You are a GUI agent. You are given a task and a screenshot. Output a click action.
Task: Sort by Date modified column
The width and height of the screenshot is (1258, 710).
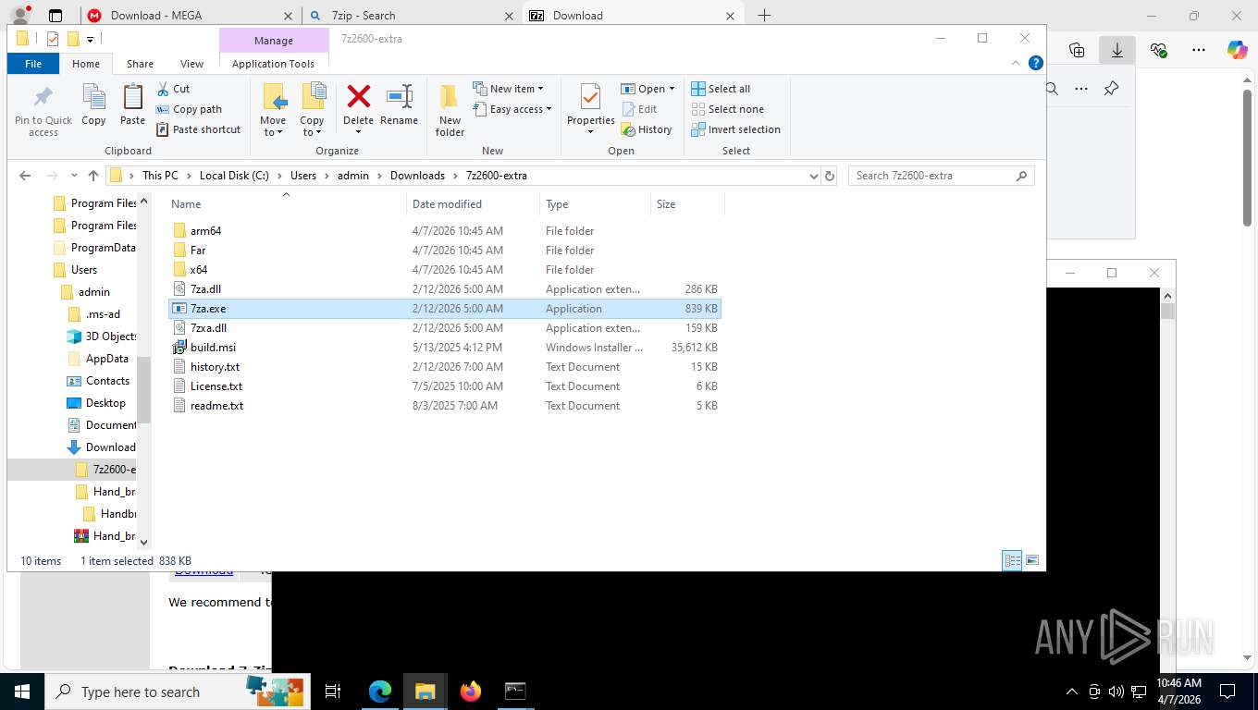click(x=473, y=204)
